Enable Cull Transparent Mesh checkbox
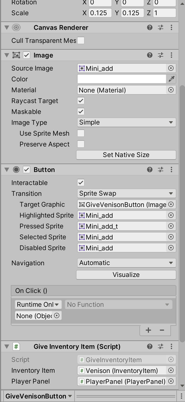 click(x=81, y=41)
